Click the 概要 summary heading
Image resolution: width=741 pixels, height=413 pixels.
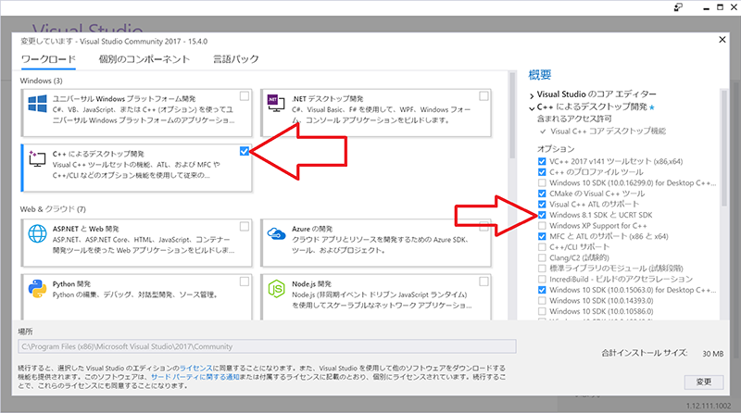click(540, 75)
